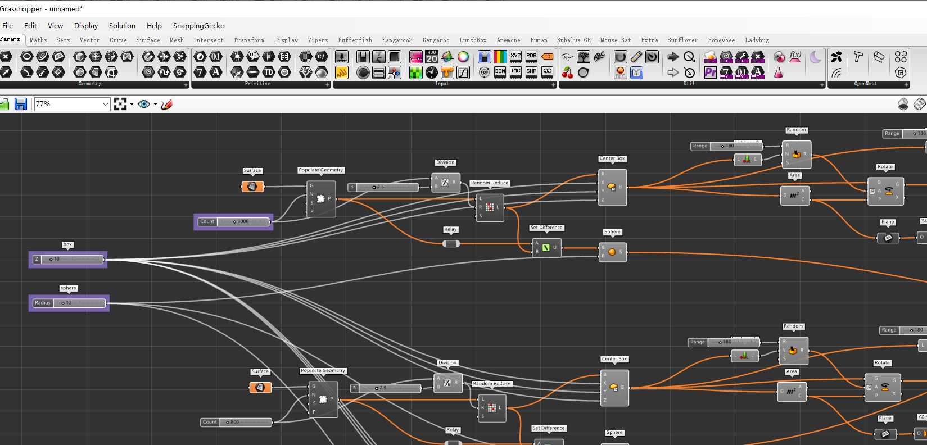The width and height of the screenshot is (927, 445).
Task: Switch to the Kangaroo2 tab
Action: coord(397,40)
